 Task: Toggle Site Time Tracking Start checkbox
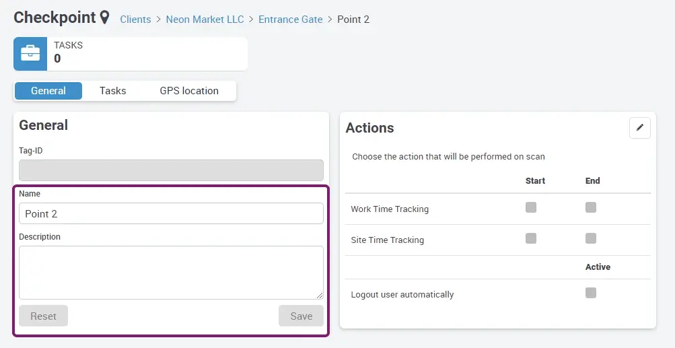coord(531,238)
